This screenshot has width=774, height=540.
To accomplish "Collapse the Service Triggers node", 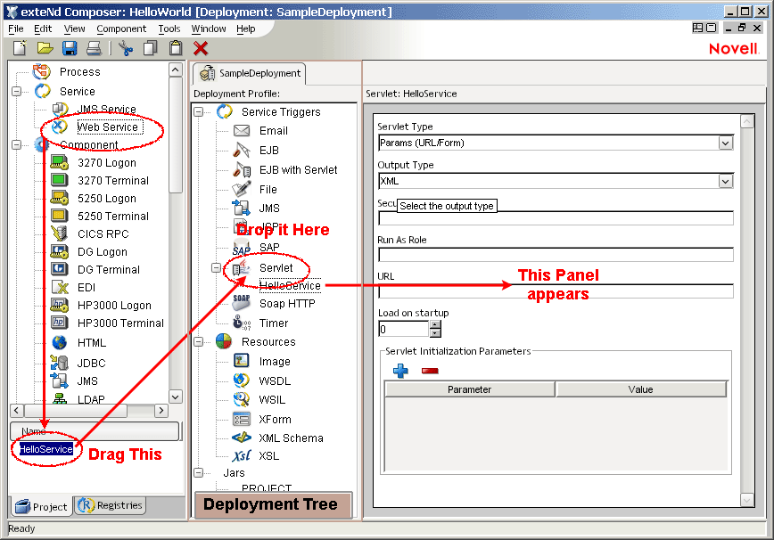I will coord(199,112).
